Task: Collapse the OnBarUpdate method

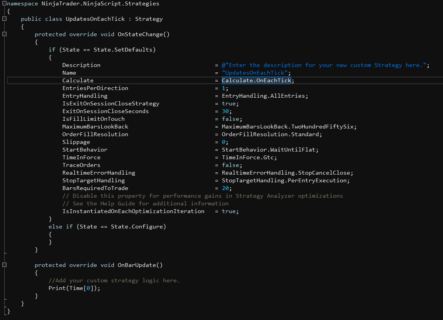Action: [x=4, y=265]
